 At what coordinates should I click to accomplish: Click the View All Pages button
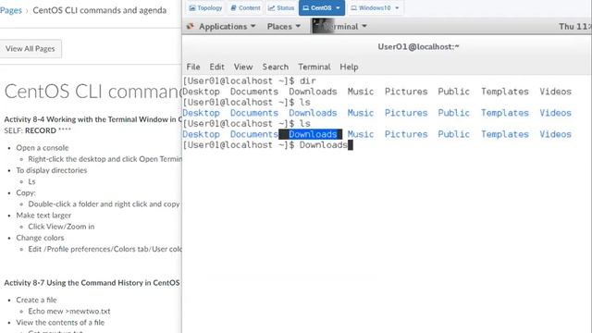click(x=31, y=49)
